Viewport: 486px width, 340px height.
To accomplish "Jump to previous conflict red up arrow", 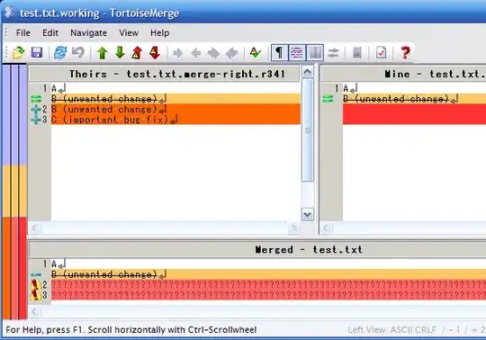I will [x=138, y=53].
